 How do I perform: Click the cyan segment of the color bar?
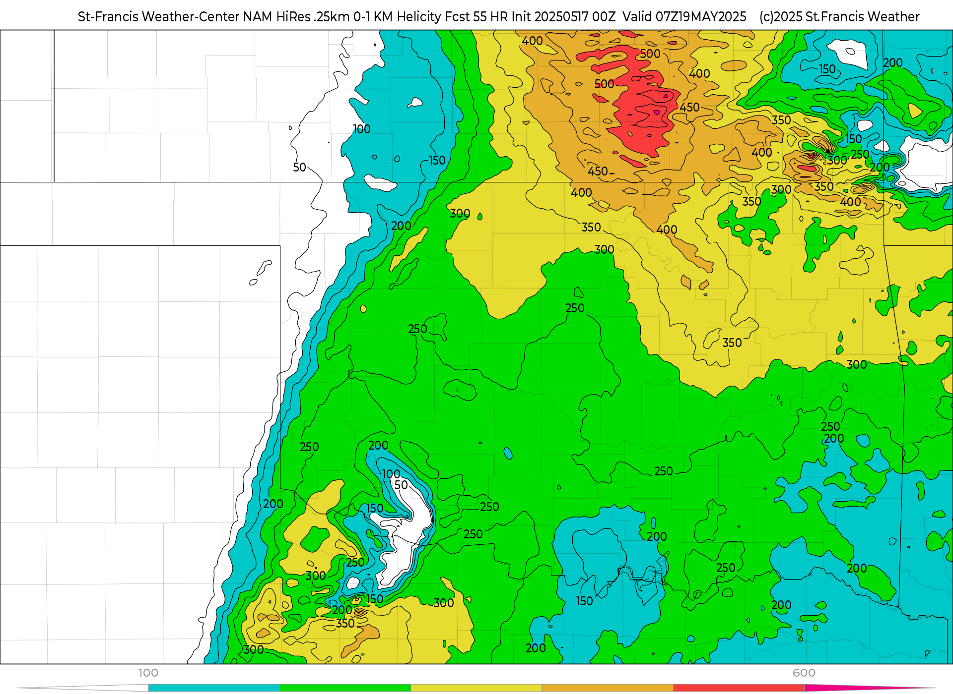pos(214,688)
